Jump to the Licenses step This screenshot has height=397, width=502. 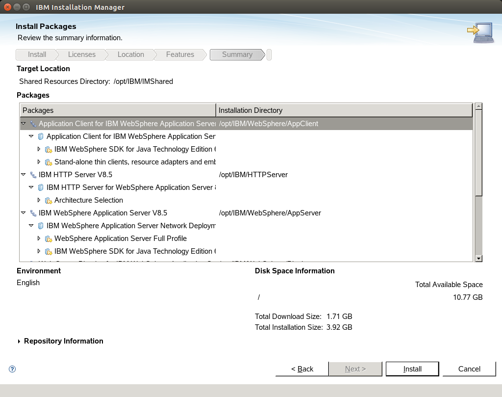tap(82, 54)
